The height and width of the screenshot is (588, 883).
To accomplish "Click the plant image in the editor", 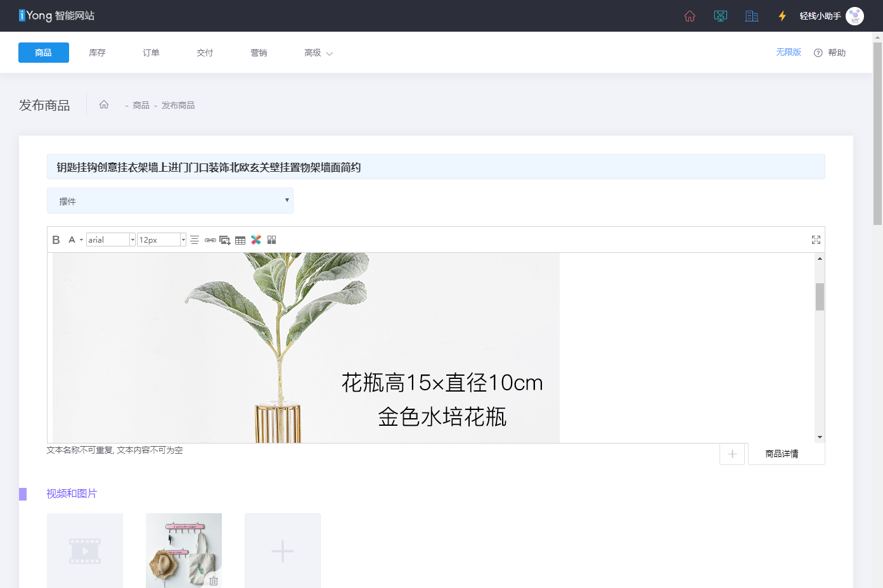I will click(306, 348).
